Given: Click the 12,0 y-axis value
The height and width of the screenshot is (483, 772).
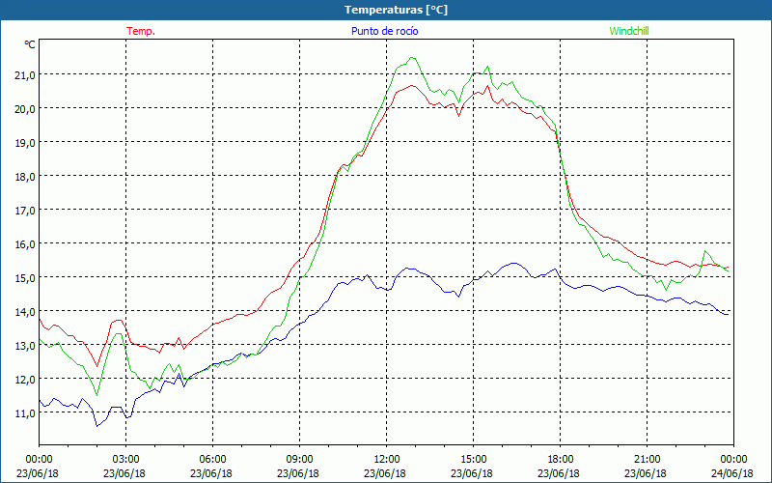Looking at the screenshot, I should tap(26, 380).
